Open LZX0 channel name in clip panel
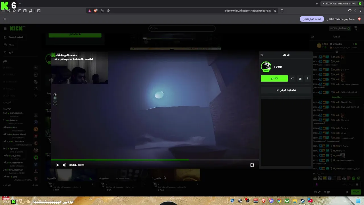 (x=278, y=67)
